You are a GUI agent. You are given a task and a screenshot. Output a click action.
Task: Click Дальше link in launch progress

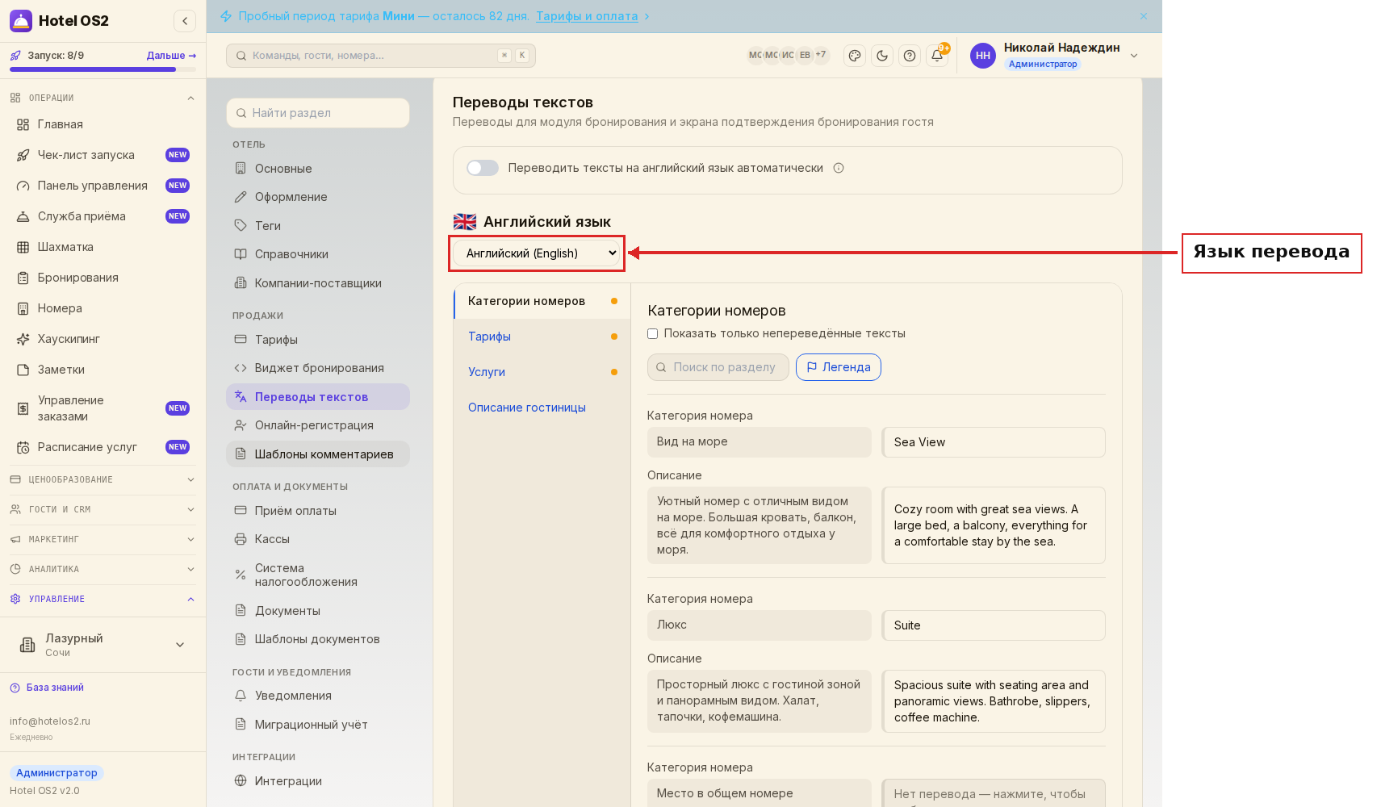171,56
